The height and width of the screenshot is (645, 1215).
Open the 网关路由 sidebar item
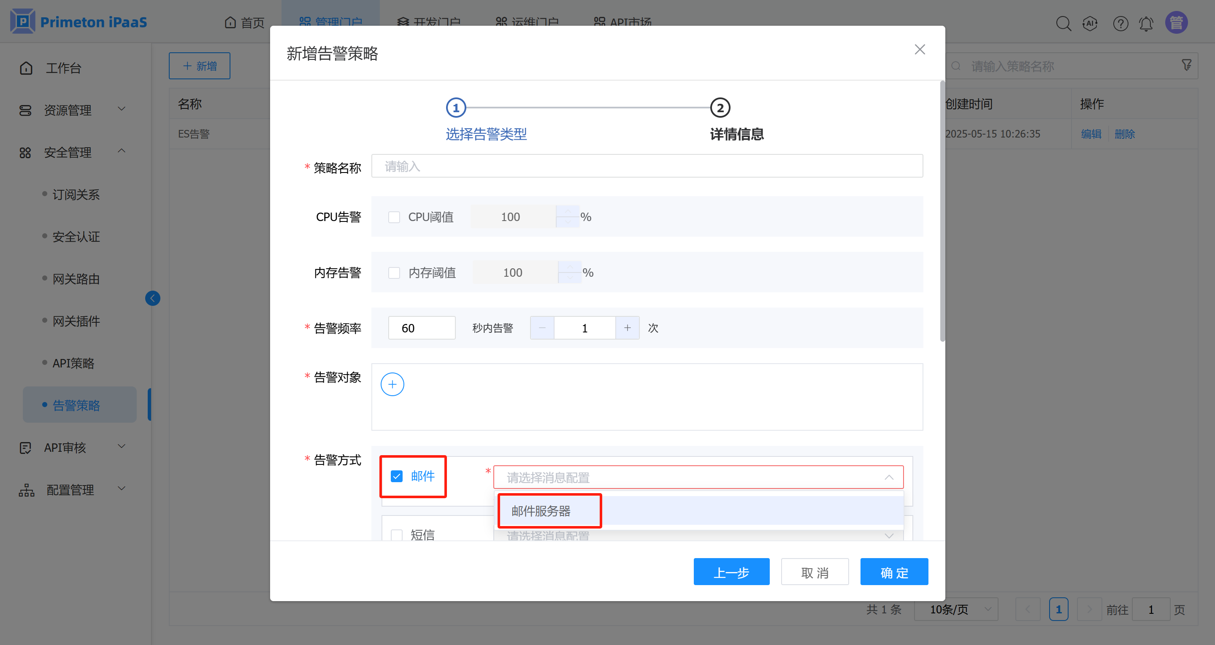[76, 279]
